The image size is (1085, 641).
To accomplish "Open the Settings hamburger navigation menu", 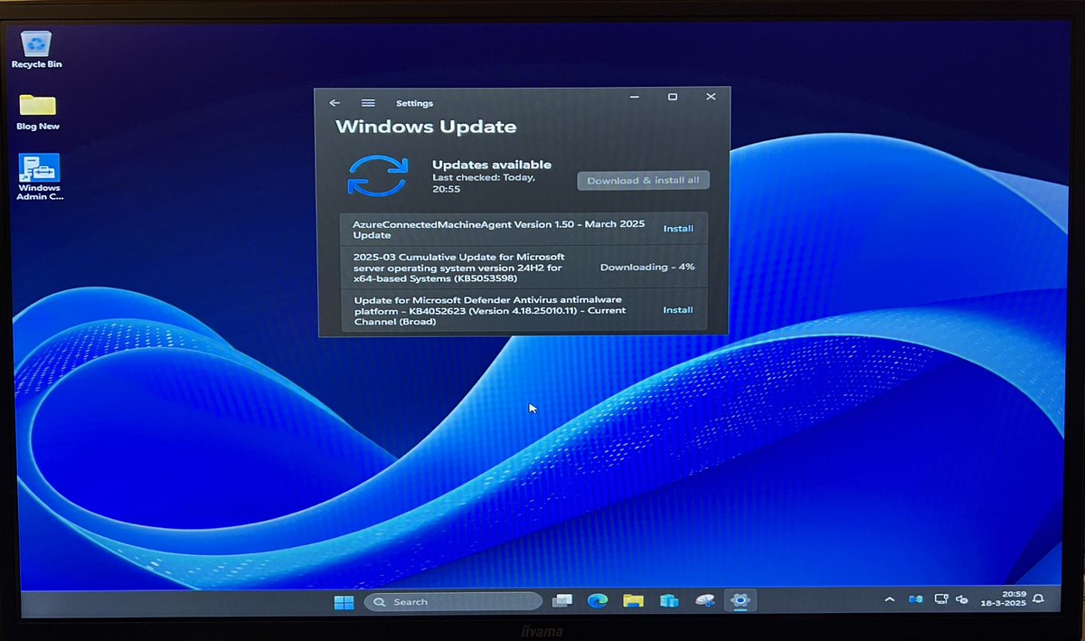I will [x=367, y=102].
